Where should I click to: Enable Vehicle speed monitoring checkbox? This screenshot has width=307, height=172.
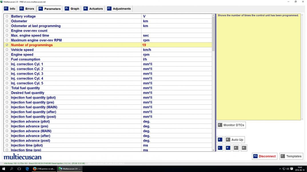click(7, 50)
